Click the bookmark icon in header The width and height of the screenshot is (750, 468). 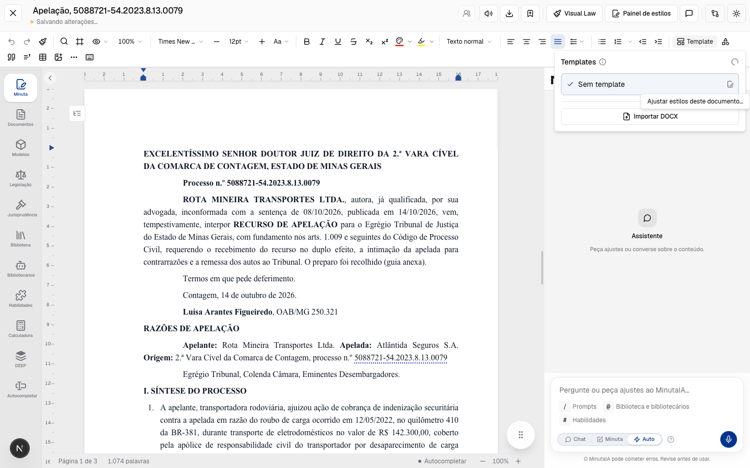tap(530, 14)
